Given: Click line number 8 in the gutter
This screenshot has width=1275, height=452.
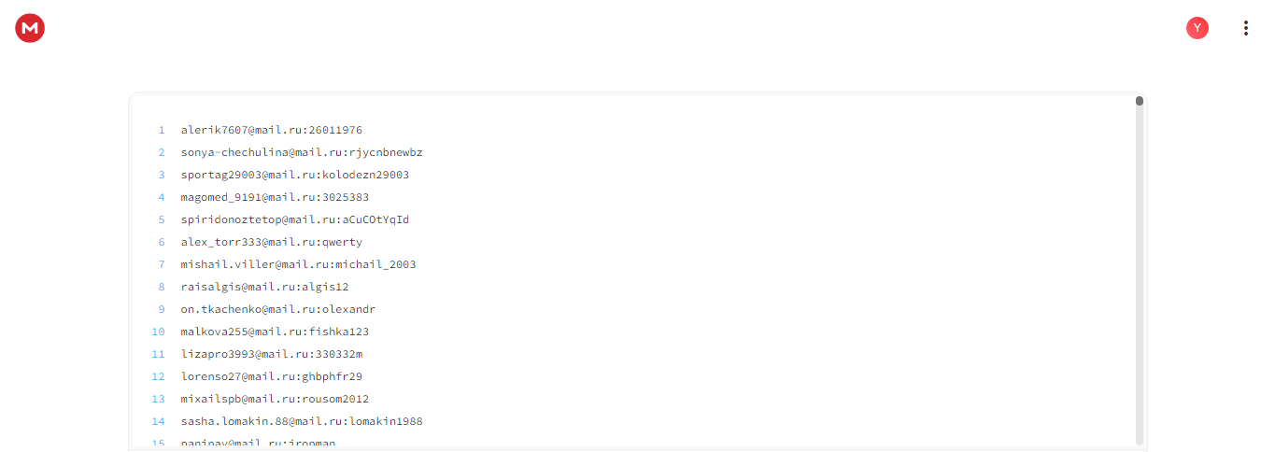Looking at the screenshot, I should [162, 287].
